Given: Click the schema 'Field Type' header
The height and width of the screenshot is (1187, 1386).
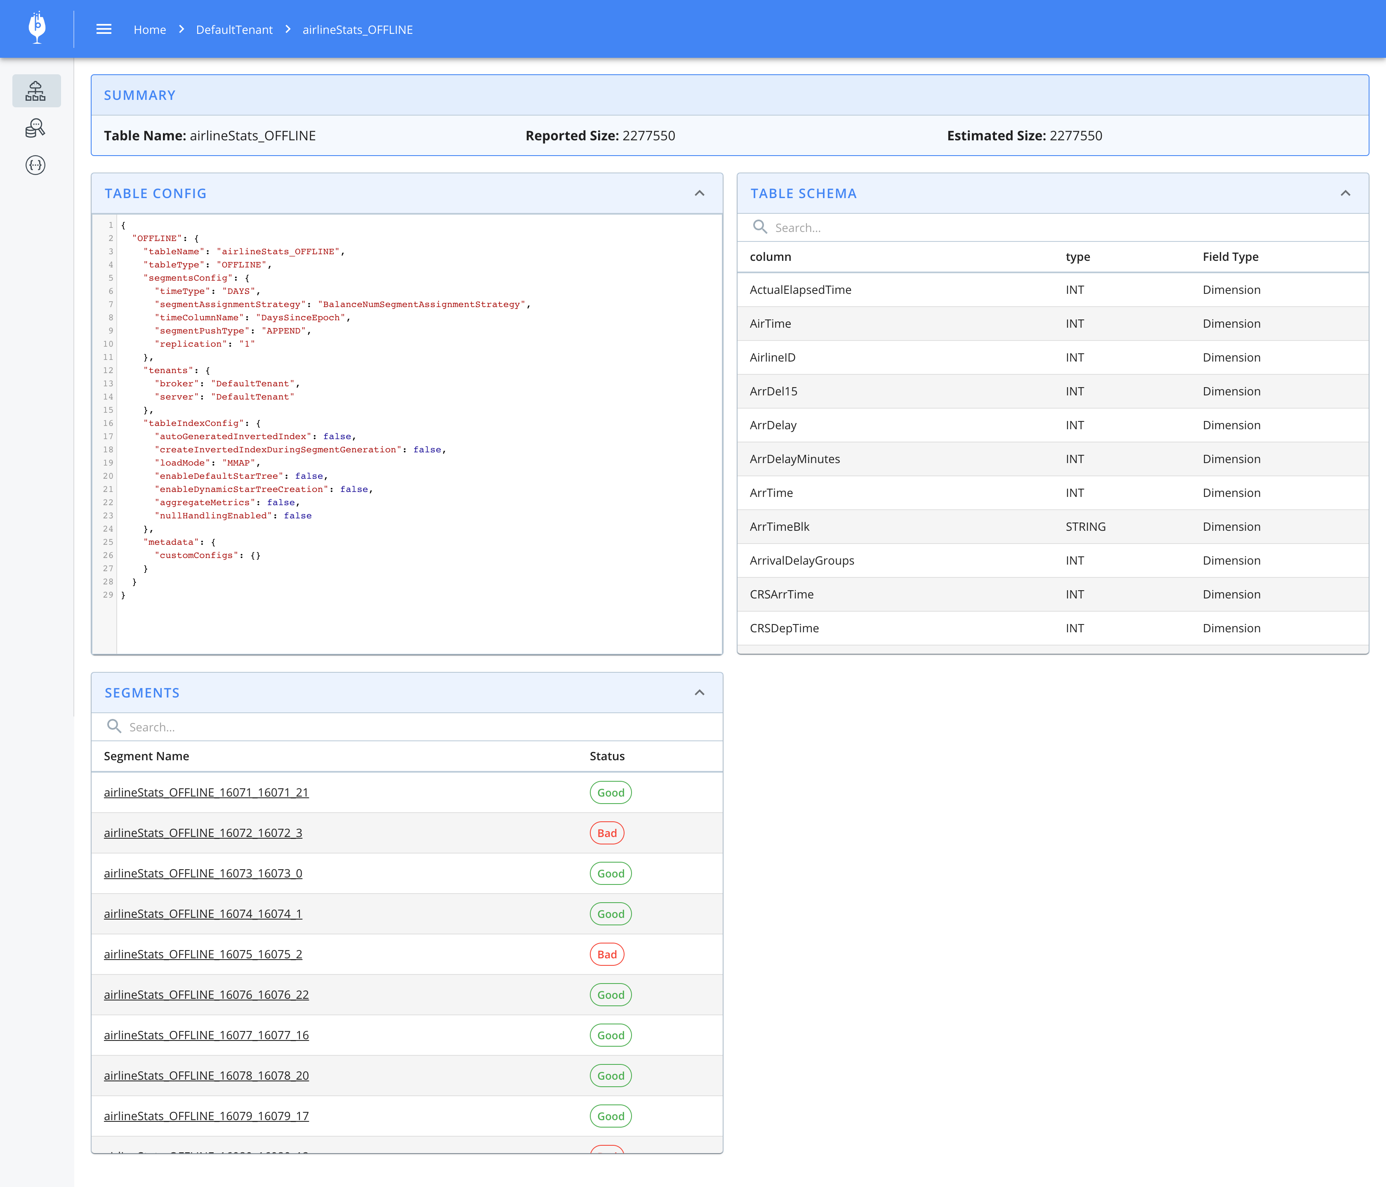Looking at the screenshot, I should (x=1230, y=257).
